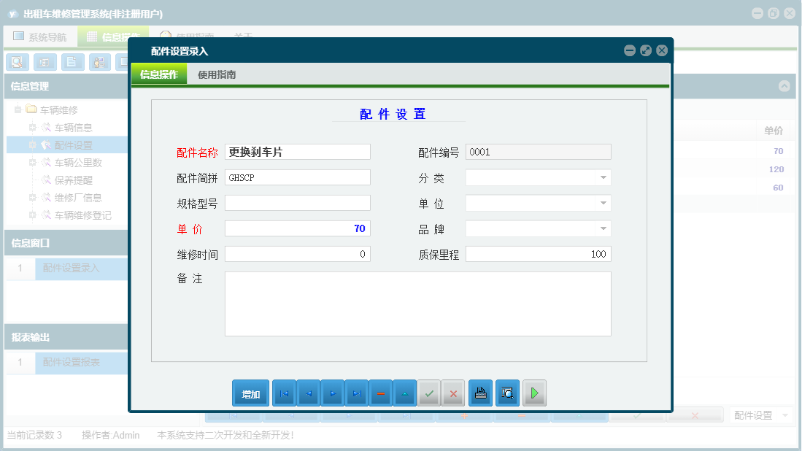
Task: Jump to the last record
Action: point(357,393)
